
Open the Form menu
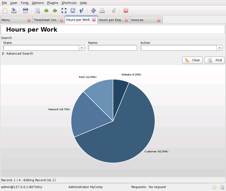[24, 3]
